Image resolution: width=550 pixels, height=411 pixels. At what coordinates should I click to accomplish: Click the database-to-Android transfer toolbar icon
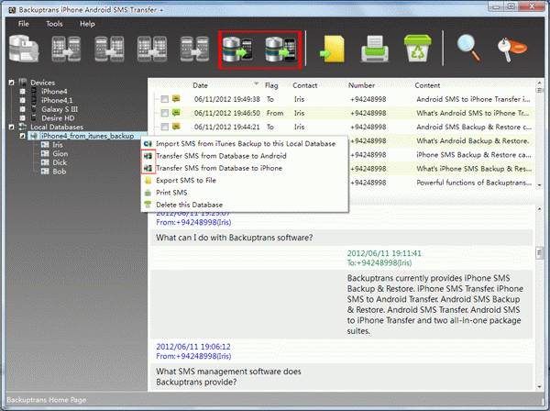pos(237,50)
